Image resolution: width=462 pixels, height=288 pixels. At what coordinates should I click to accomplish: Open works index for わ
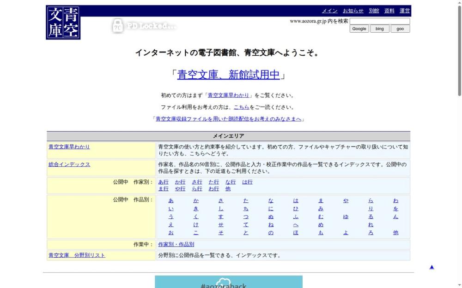pyautogui.click(x=396, y=201)
